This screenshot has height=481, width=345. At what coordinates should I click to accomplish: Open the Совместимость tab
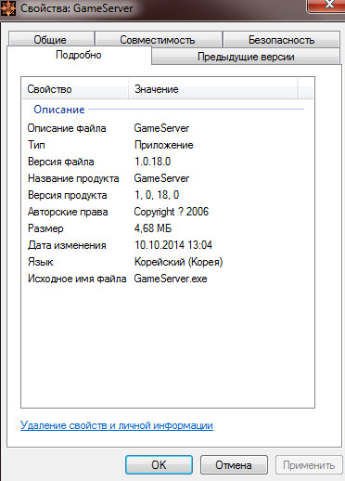pyautogui.click(x=159, y=39)
